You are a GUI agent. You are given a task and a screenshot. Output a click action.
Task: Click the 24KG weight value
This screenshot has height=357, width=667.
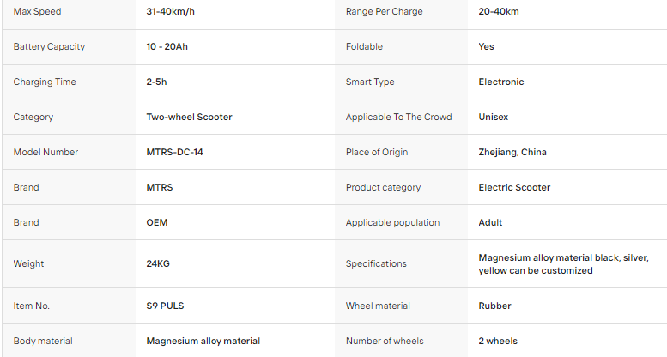158,263
